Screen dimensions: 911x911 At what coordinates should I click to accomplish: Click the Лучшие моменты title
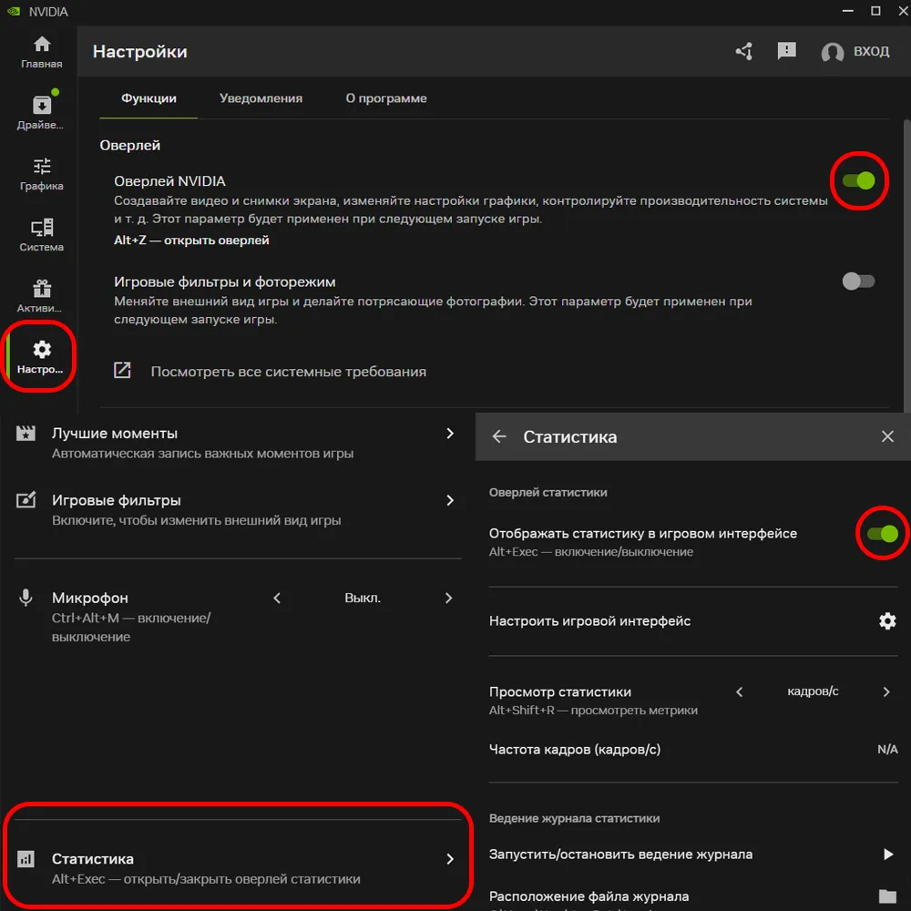(x=115, y=433)
